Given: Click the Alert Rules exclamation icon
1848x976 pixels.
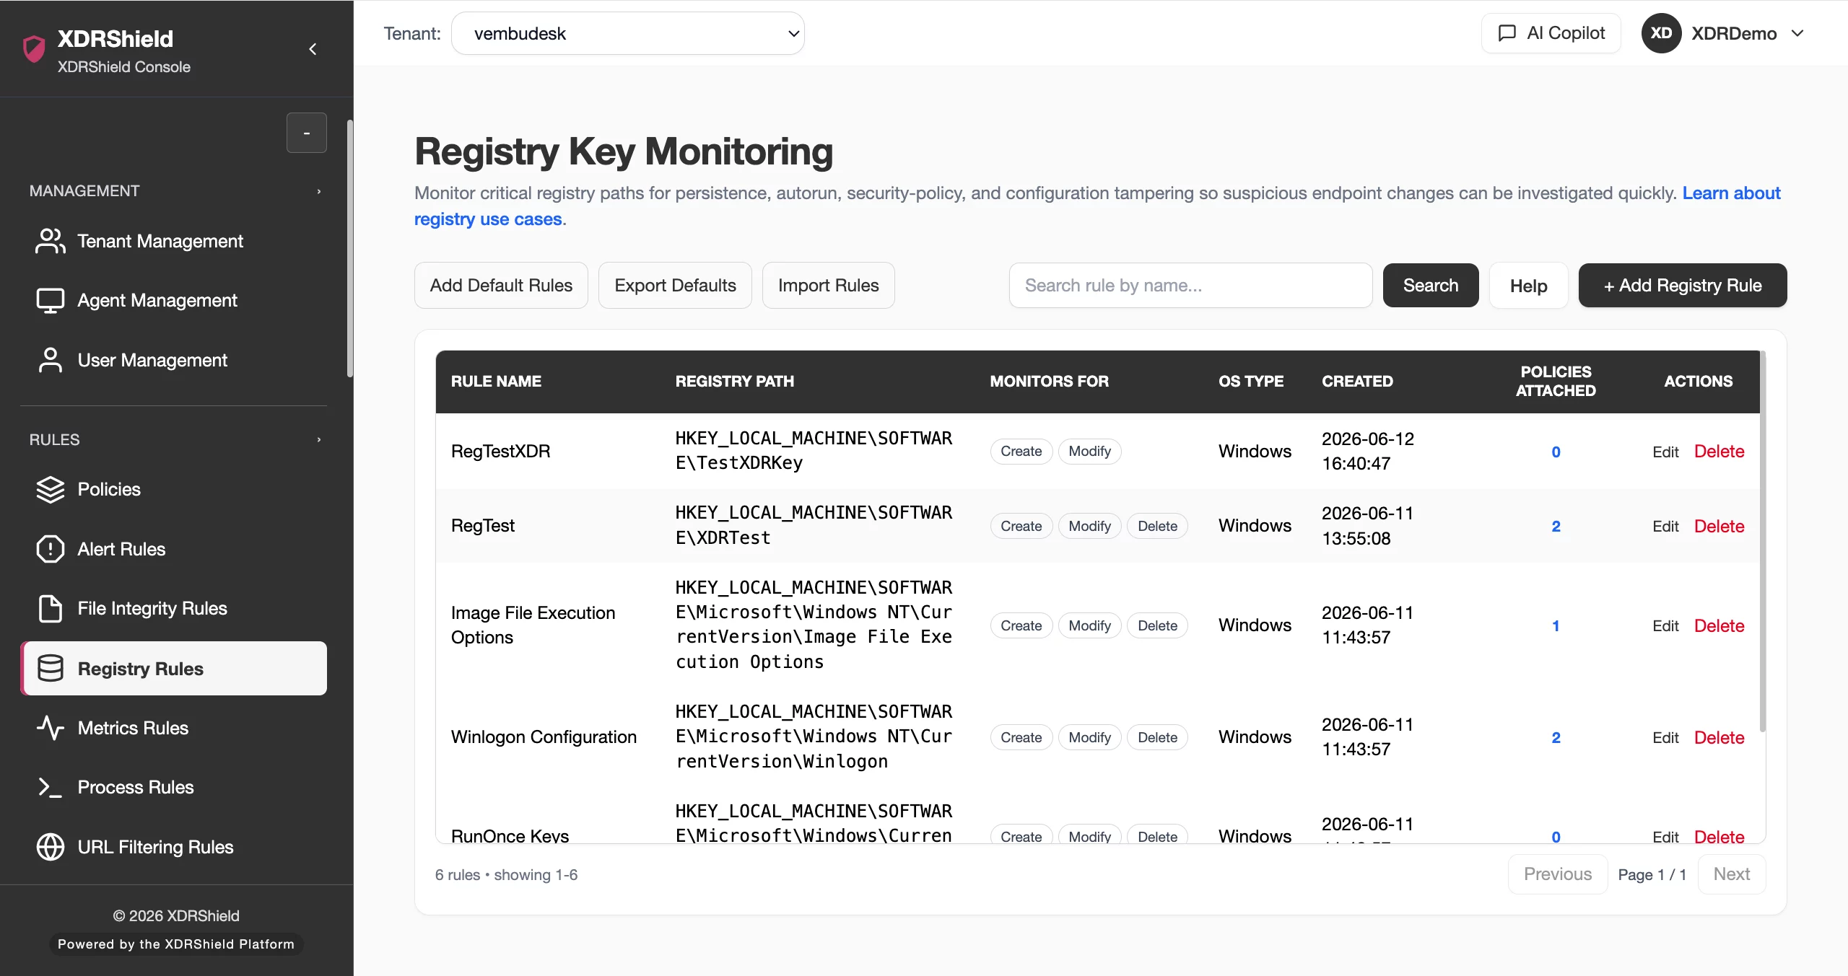Looking at the screenshot, I should [x=50, y=549].
